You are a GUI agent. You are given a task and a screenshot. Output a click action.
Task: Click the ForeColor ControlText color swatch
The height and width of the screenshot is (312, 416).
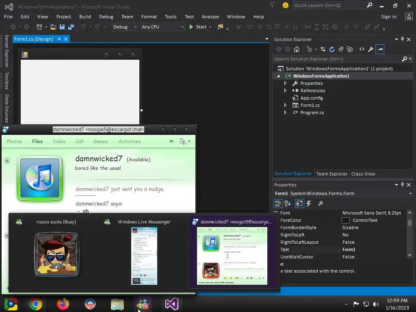point(345,220)
